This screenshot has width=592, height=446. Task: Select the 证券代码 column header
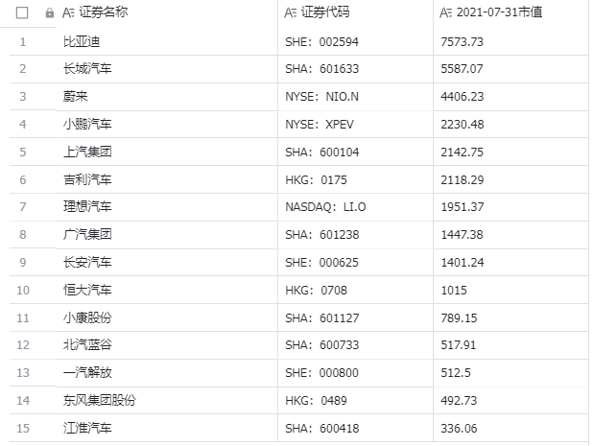coord(325,13)
